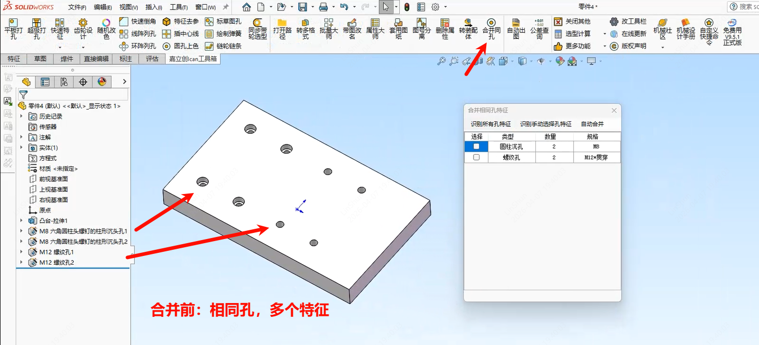The width and height of the screenshot is (759, 345).
Task: Switch to the 草图 tab
Action: pyautogui.click(x=40, y=59)
